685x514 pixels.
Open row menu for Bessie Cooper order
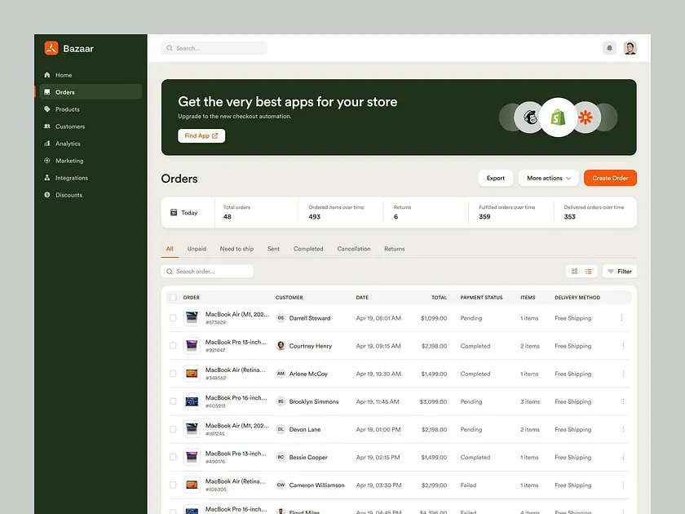tap(623, 457)
